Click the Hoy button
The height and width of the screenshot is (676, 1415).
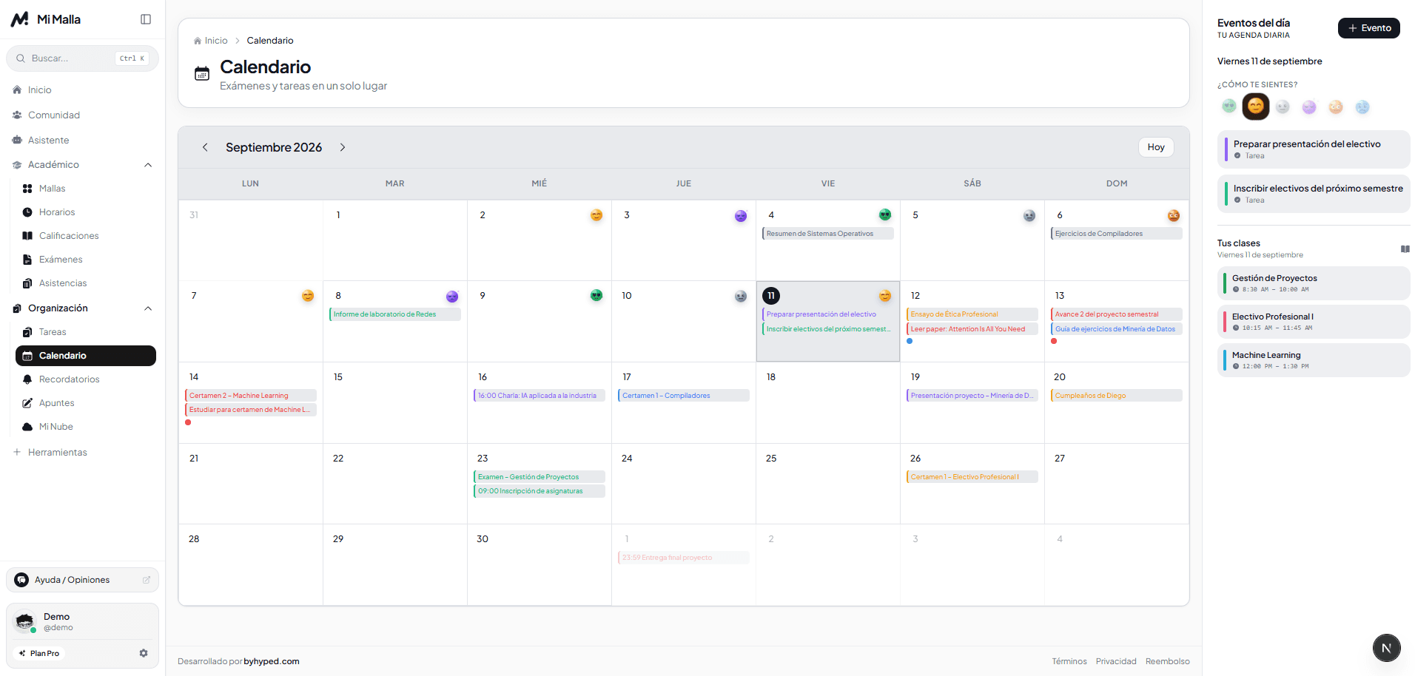tap(1156, 147)
